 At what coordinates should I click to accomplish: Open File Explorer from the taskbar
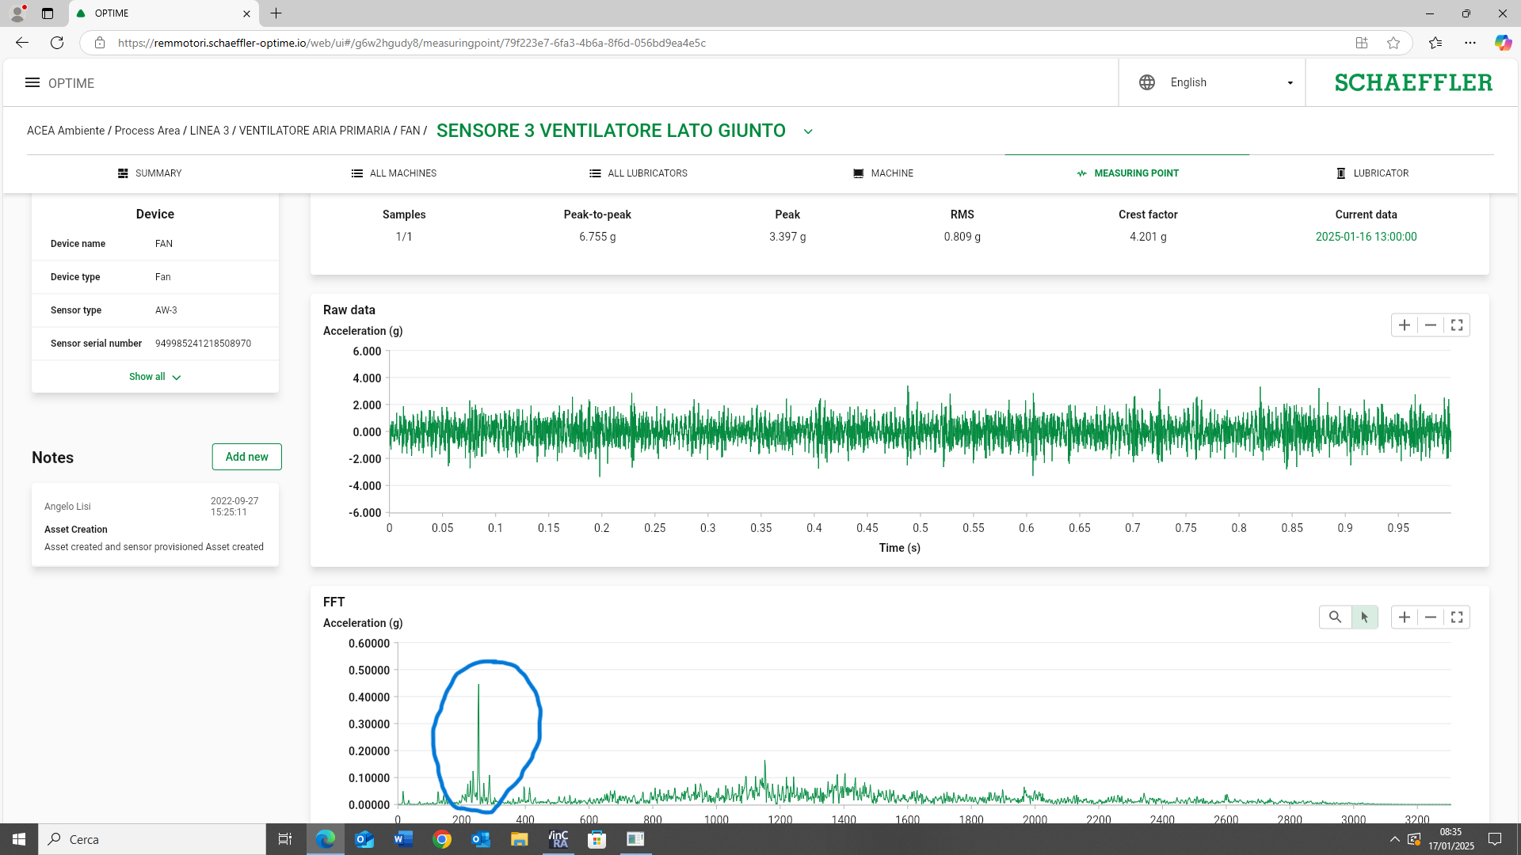pyautogui.click(x=520, y=839)
